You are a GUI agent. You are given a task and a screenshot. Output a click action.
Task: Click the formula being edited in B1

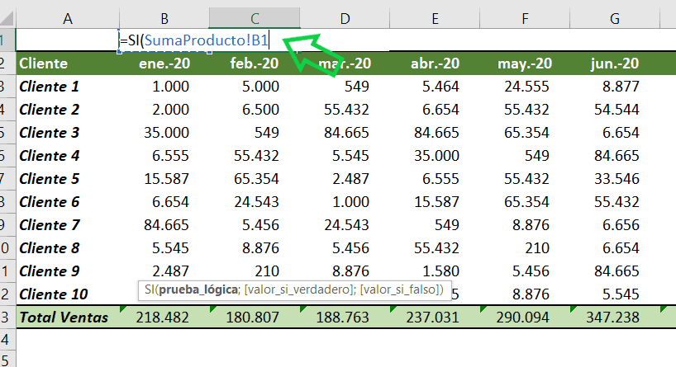click(194, 40)
